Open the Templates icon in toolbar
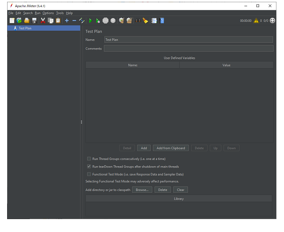The image size is (284, 232). click(x=19, y=20)
